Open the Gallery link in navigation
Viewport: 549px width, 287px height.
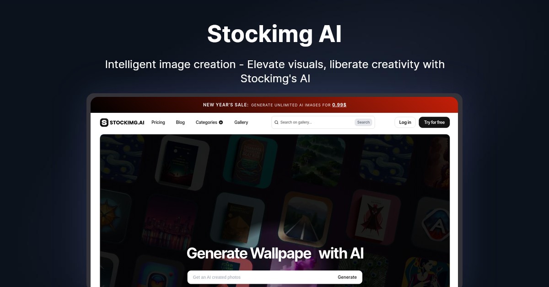click(241, 122)
